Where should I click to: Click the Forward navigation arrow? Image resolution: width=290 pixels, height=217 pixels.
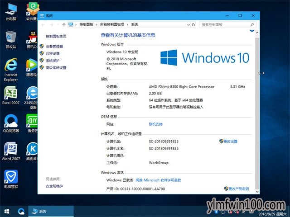(51, 25)
